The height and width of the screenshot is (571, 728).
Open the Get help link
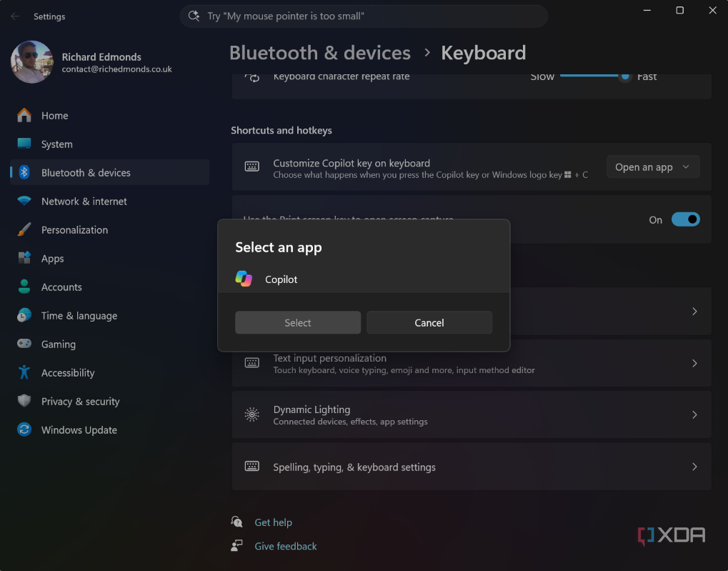tap(273, 522)
